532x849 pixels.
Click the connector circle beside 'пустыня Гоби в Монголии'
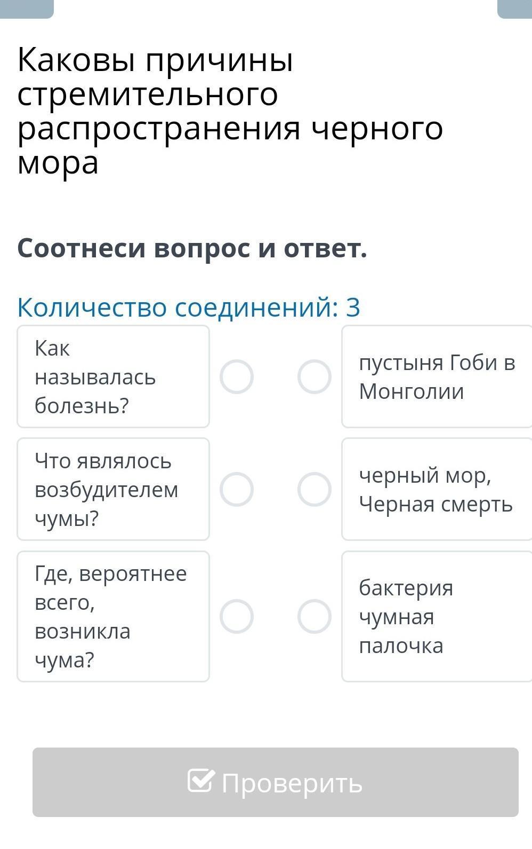[x=315, y=376]
